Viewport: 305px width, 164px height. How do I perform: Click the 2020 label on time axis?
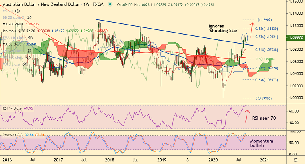(213, 160)
